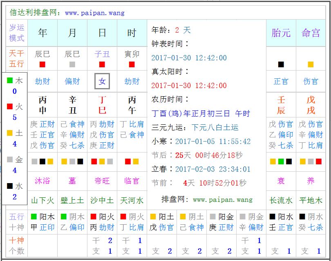This screenshot has height=261, width=331.
Task: Click the 排盘网 link below the solar terms
Action: [207, 199]
